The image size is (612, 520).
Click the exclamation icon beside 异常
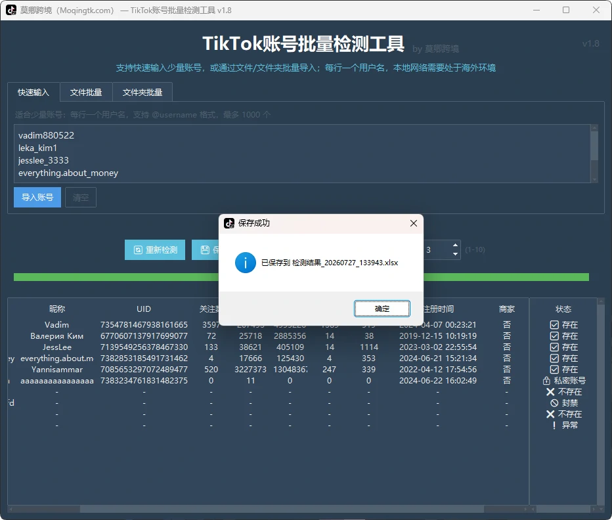(x=554, y=425)
